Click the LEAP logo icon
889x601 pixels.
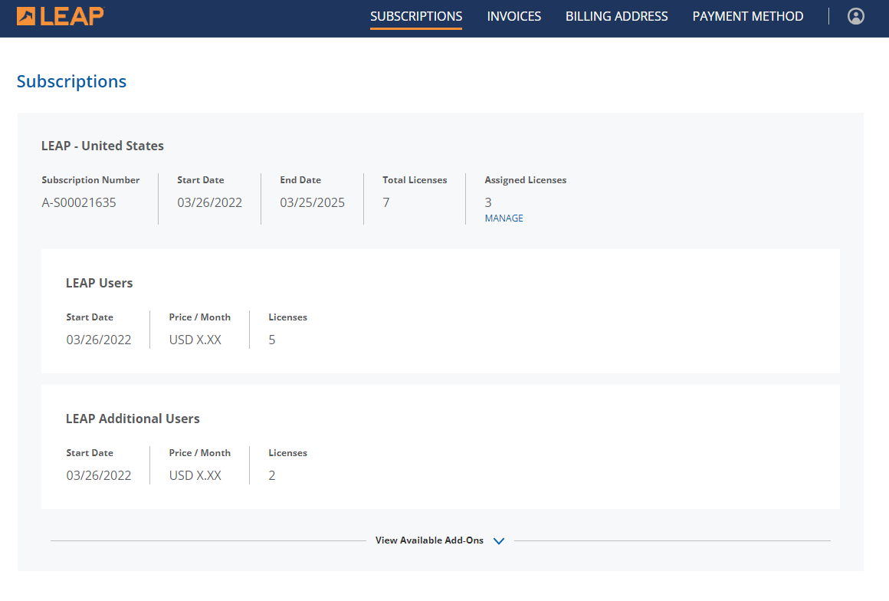tap(26, 16)
